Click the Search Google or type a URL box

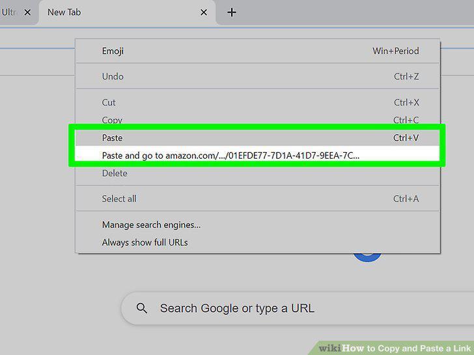pyautogui.click(x=298, y=308)
